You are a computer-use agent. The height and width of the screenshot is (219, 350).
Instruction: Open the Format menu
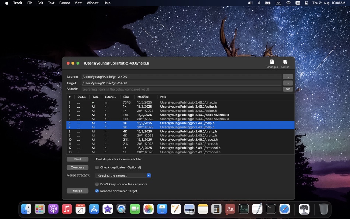(64, 3)
